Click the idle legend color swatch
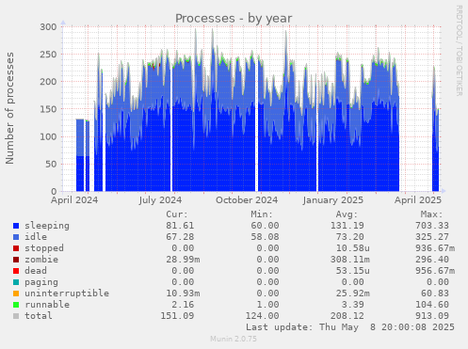 tap(16, 237)
